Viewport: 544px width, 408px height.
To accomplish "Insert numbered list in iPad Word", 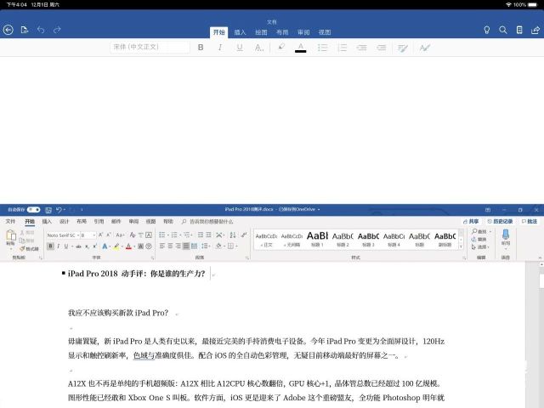I will [x=342, y=48].
